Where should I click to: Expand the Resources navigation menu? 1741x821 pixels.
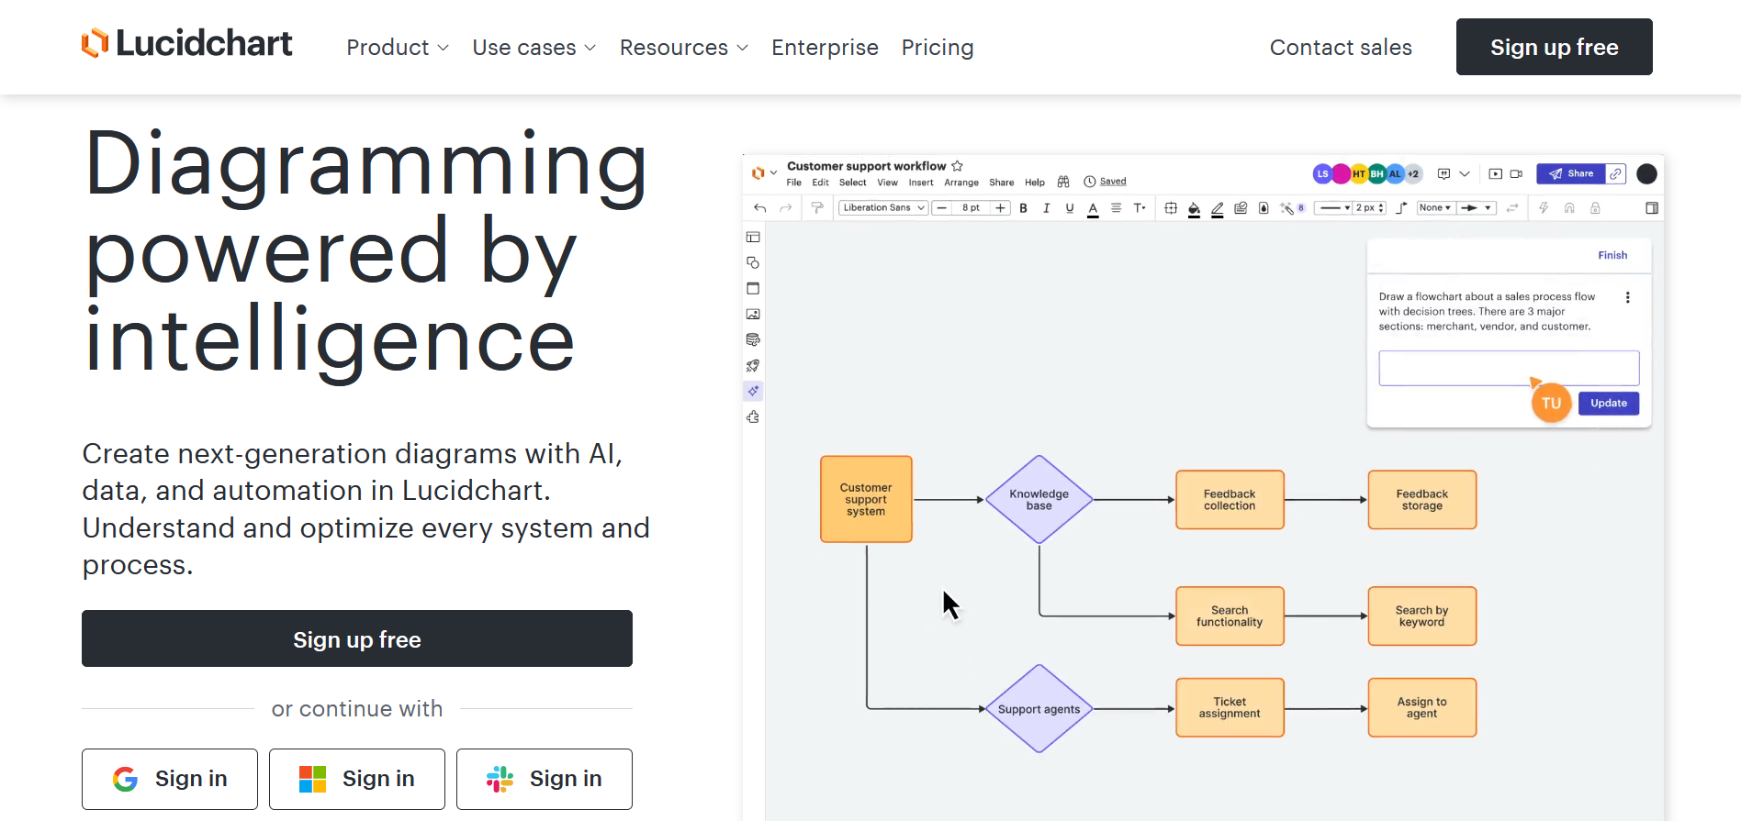point(684,48)
